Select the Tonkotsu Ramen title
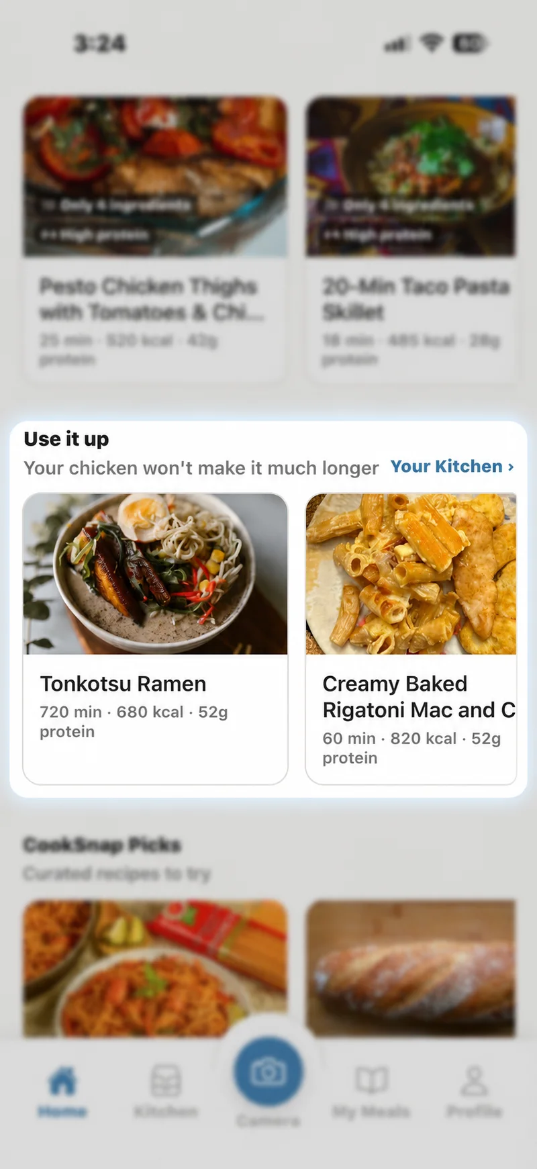Screen dimensions: 537x1169 123,684
